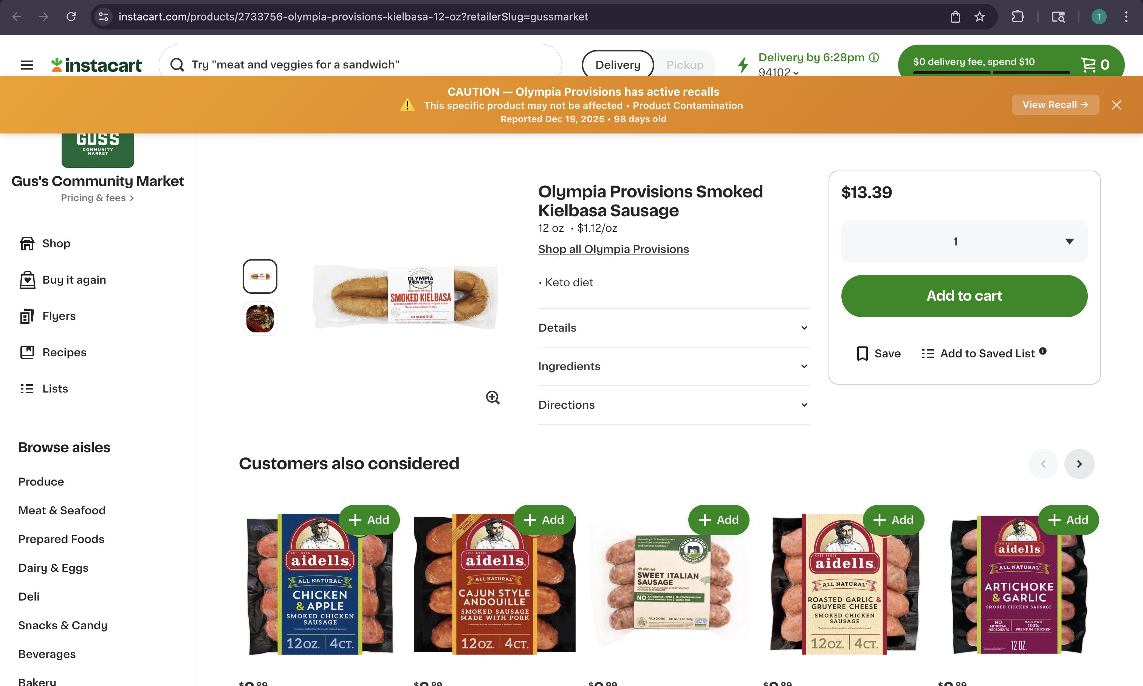Select the second product thumbnail
This screenshot has width=1143, height=686.
click(x=260, y=318)
